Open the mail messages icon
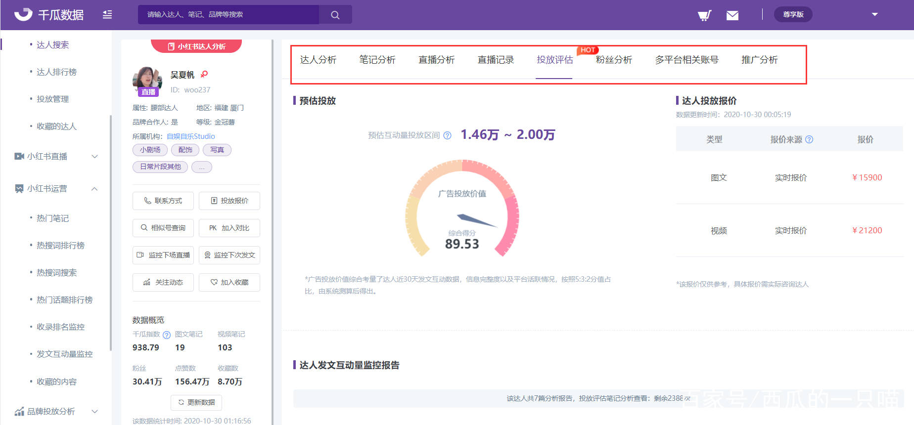This screenshot has width=914, height=425. [x=732, y=15]
